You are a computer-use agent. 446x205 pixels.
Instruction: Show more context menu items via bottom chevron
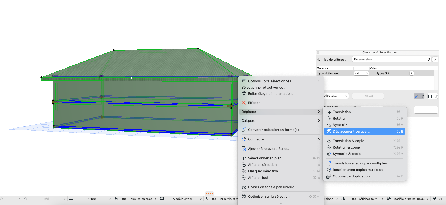280,203
